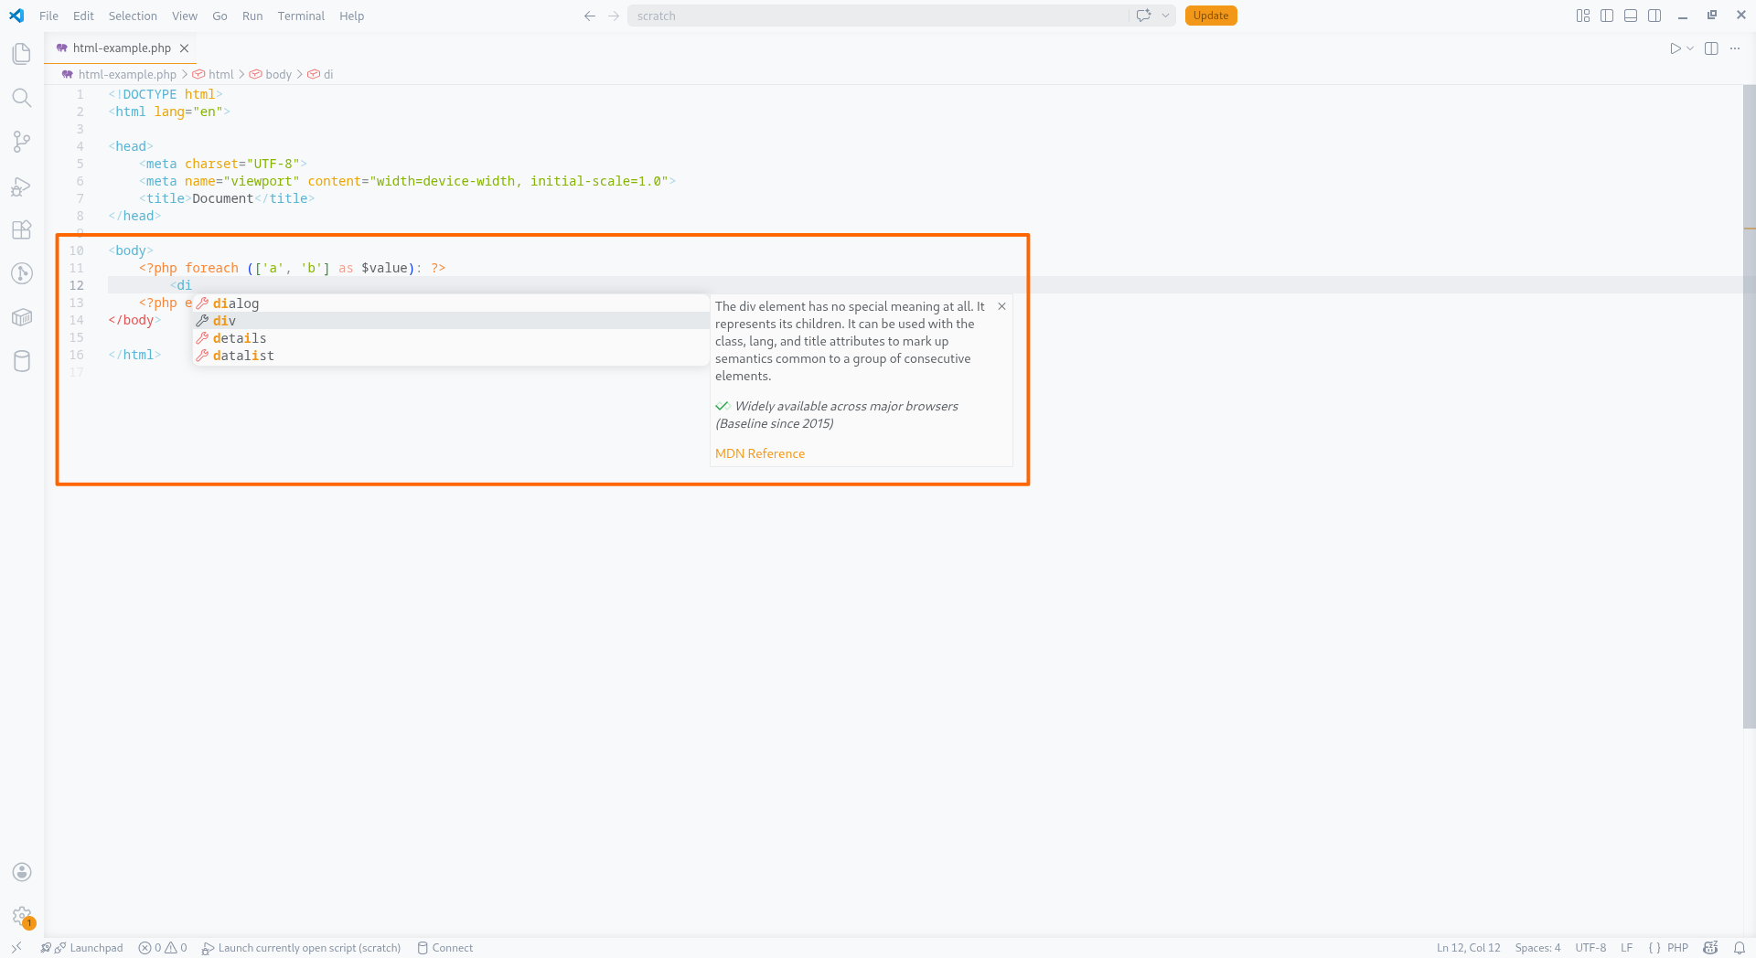
Task: Open the Manage gear icon
Action: click(22, 916)
